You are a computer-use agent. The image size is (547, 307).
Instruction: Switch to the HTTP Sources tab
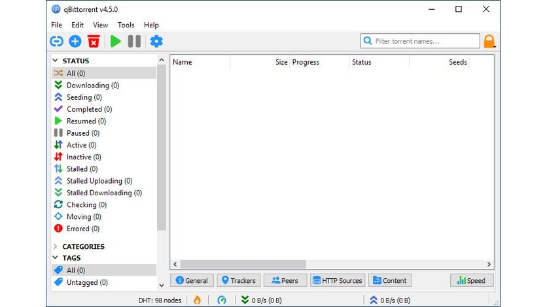pyautogui.click(x=338, y=280)
